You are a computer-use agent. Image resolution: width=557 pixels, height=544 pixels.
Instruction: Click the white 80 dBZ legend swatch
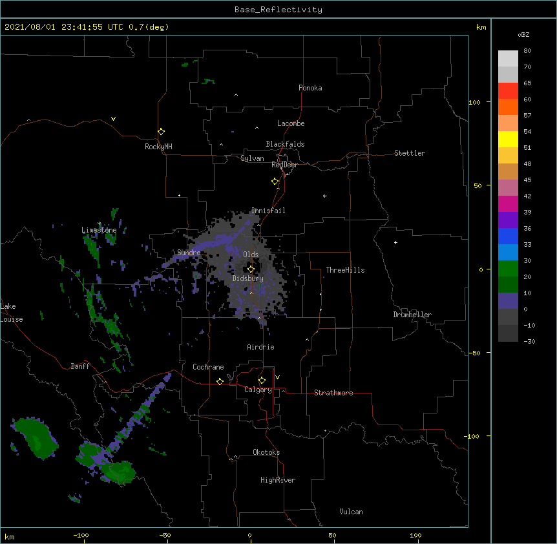tap(508, 59)
